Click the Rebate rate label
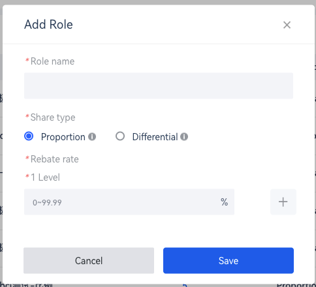The width and height of the screenshot is (316, 287). pyautogui.click(x=54, y=159)
